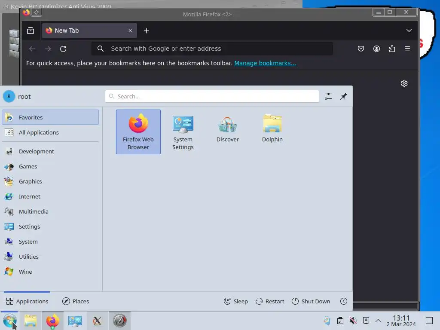Image resolution: width=440 pixels, height=330 pixels.
Task: Open the X application taskbar icon
Action: [97, 321]
